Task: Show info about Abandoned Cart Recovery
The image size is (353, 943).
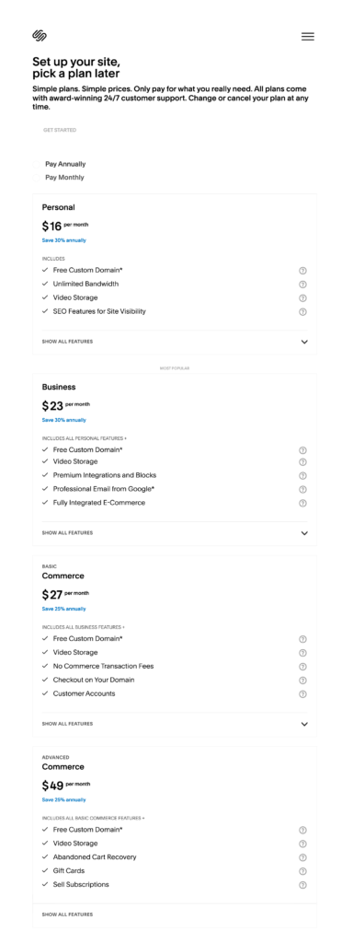Action: (x=302, y=857)
